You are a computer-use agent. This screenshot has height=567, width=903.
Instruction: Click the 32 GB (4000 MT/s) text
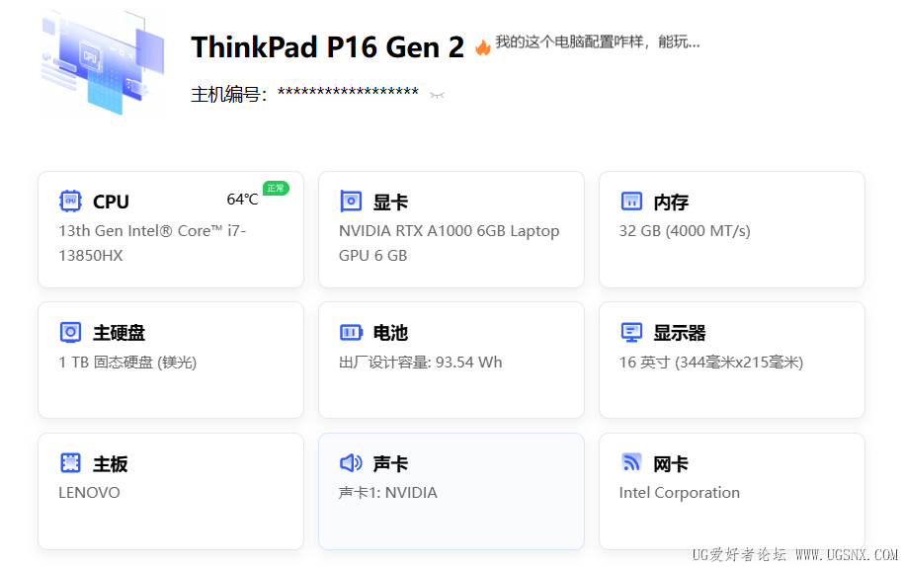pyautogui.click(x=685, y=231)
